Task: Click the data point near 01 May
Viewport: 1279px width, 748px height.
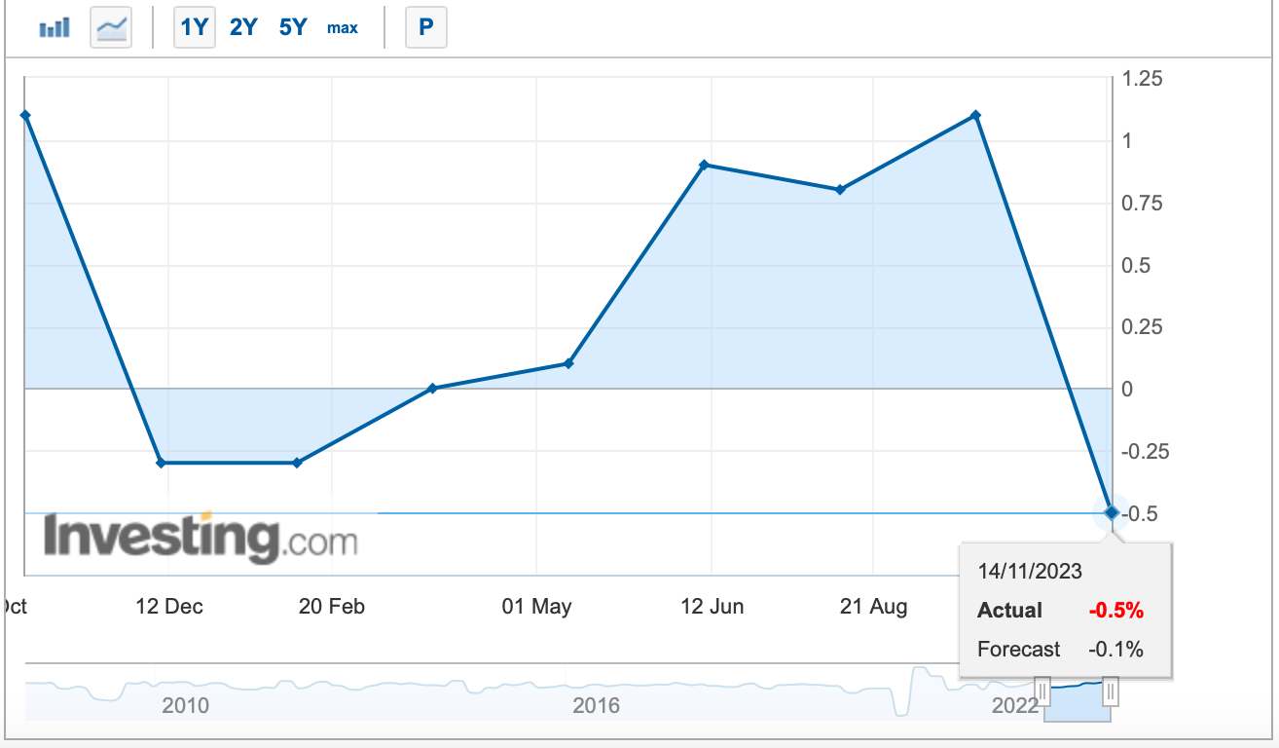Action: 568,363
